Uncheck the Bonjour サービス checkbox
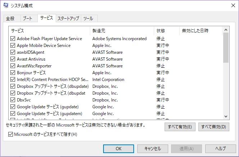Viewport: 239px width, 157px height. (x=13, y=73)
